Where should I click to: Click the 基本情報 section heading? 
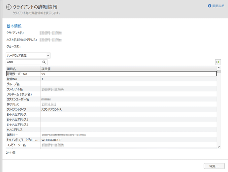click(14, 26)
